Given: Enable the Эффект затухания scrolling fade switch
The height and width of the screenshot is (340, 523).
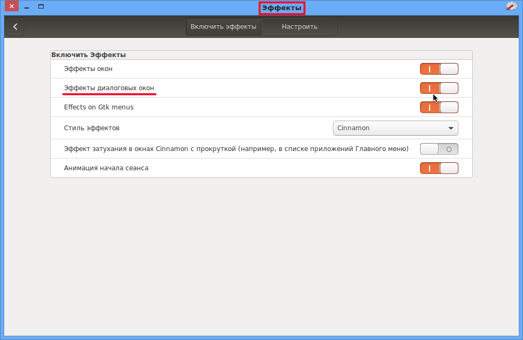Looking at the screenshot, I should [x=439, y=149].
